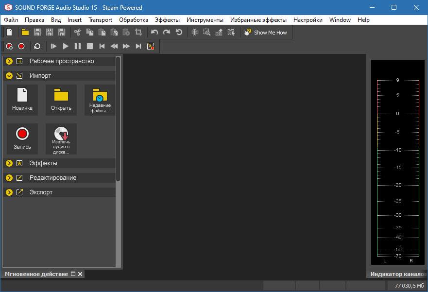This screenshot has height=292, width=428.
Task: Click the Эффекты section star icon
Action: click(19, 163)
